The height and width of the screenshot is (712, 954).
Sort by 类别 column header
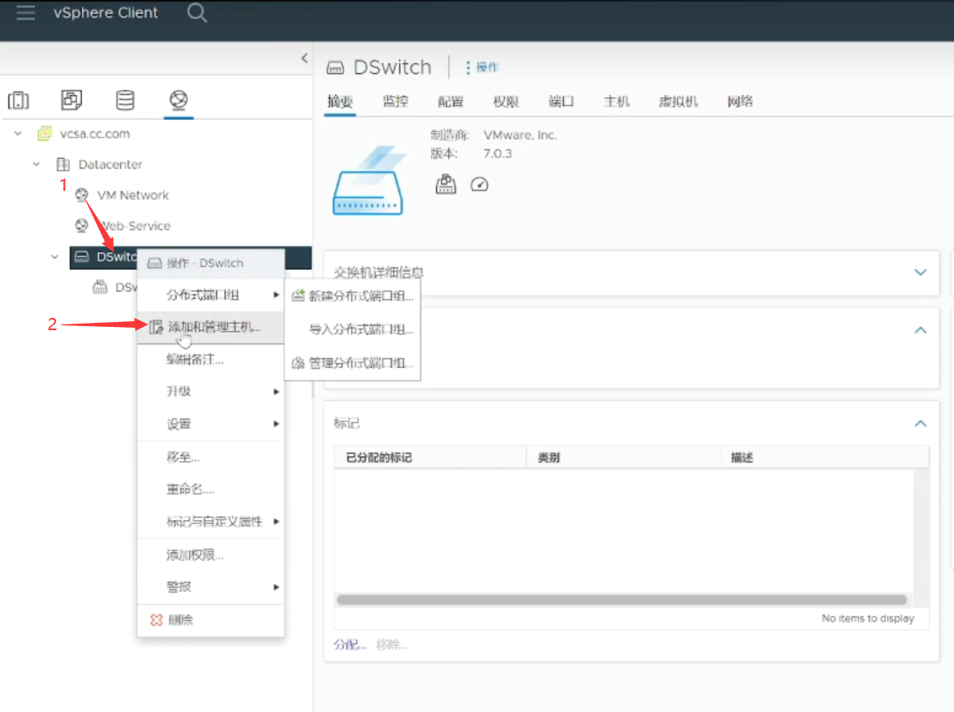(623, 457)
